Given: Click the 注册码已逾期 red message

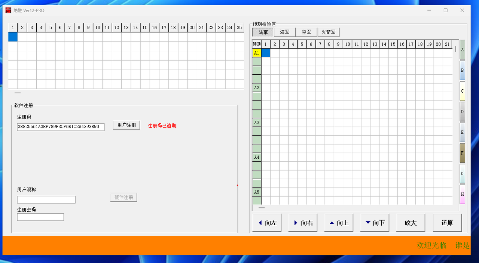Looking at the screenshot, I should 162,126.
